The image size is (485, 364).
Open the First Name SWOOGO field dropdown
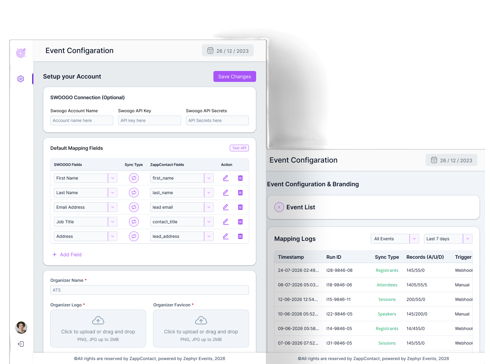(x=112, y=178)
